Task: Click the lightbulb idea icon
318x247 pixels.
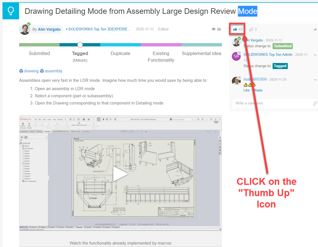Action: coord(11,11)
